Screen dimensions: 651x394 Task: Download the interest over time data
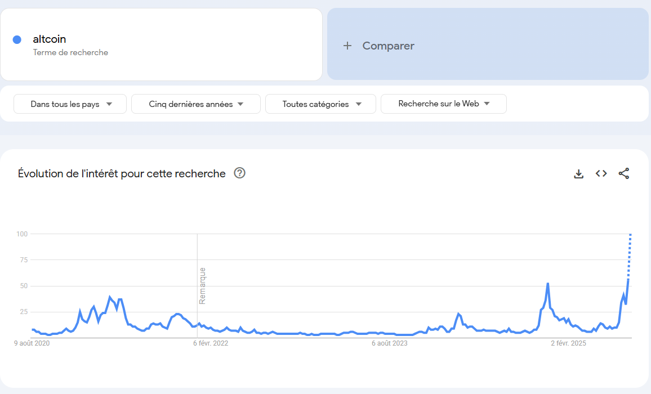tap(578, 173)
